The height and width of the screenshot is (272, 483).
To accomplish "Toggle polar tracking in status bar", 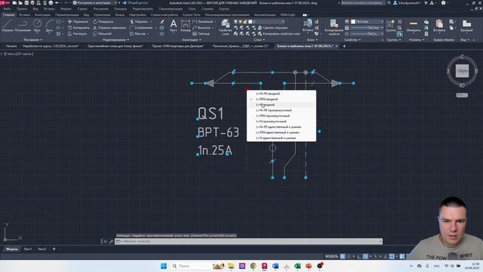I will (365, 256).
